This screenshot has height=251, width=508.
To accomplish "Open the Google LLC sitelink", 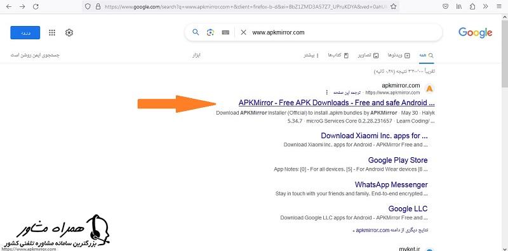I will point(408,209).
